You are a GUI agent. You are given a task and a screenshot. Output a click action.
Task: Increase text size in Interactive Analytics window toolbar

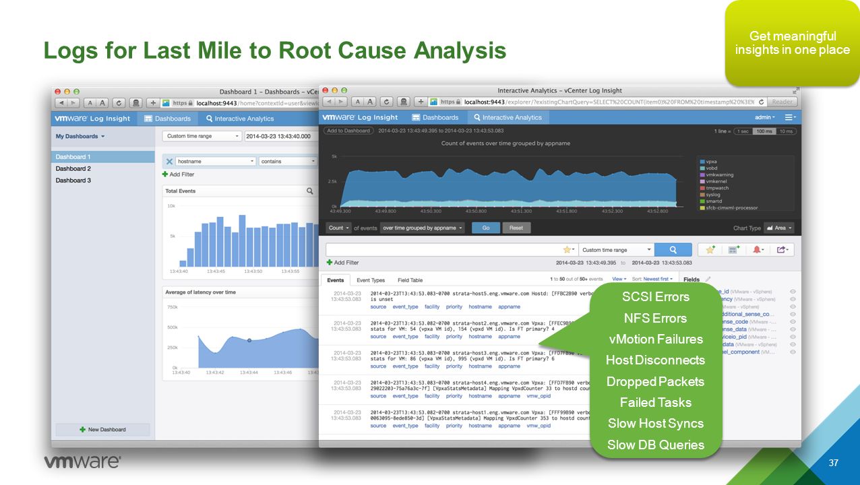(371, 102)
